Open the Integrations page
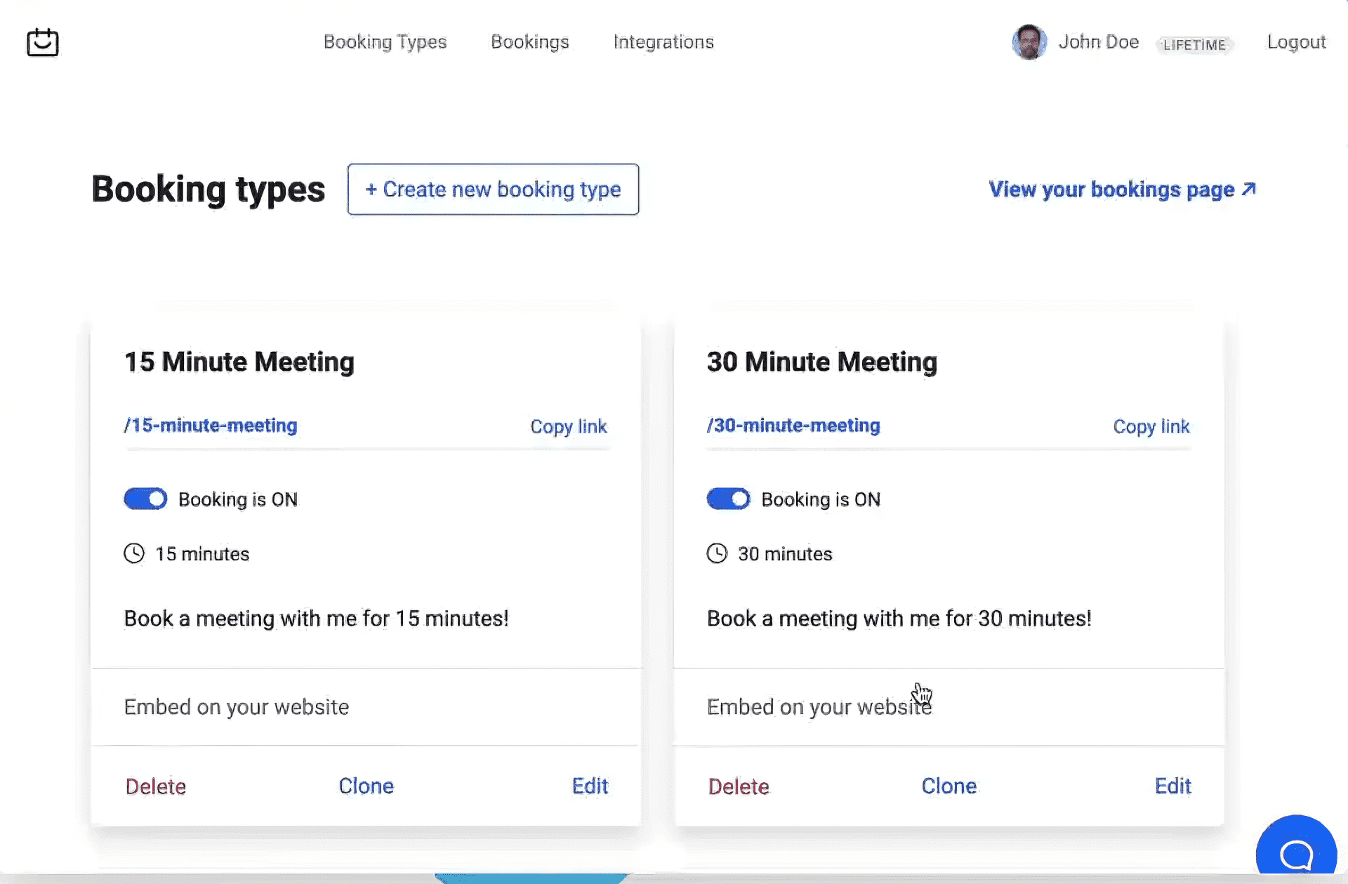1348x884 pixels. (x=663, y=42)
